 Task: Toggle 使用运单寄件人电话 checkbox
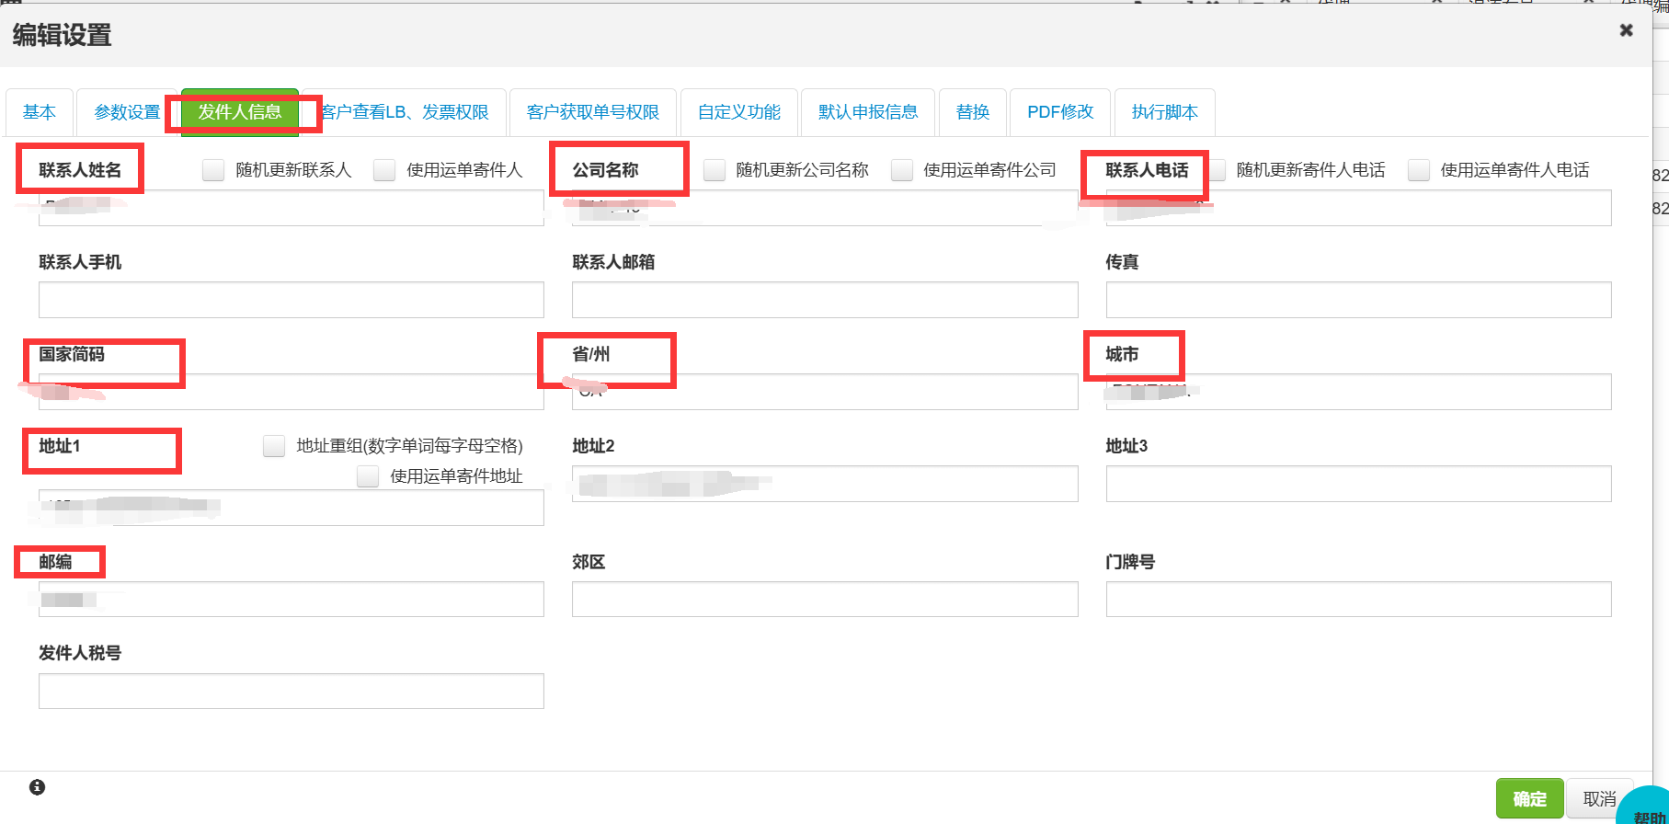pos(1418,170)
